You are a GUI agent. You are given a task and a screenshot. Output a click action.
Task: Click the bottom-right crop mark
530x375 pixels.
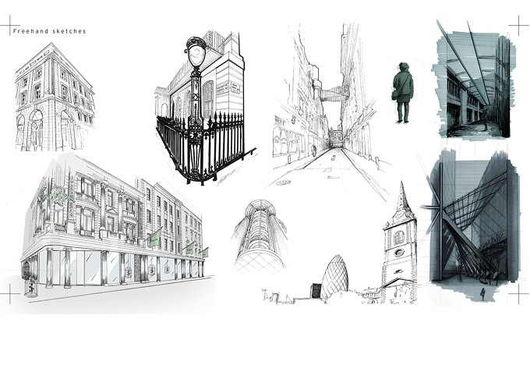click(519, 294)
